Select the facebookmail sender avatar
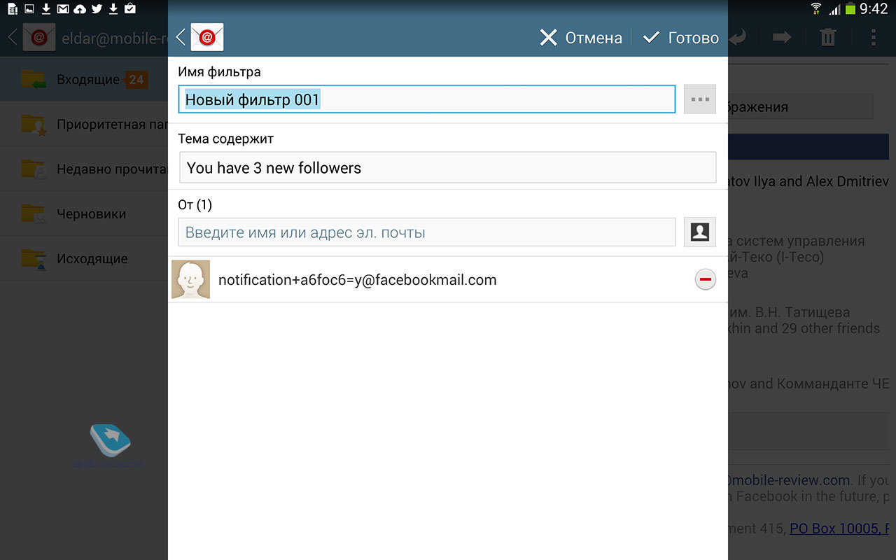Screen dimensions: 896x560 point(190,280)
